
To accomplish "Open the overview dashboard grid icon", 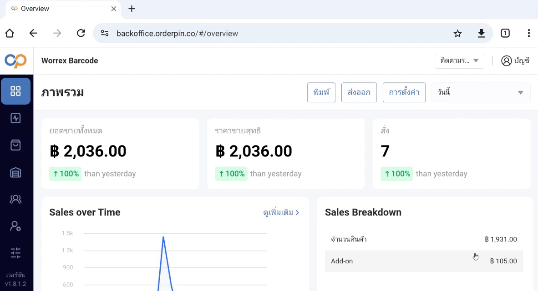I will (x=15, y=91).
